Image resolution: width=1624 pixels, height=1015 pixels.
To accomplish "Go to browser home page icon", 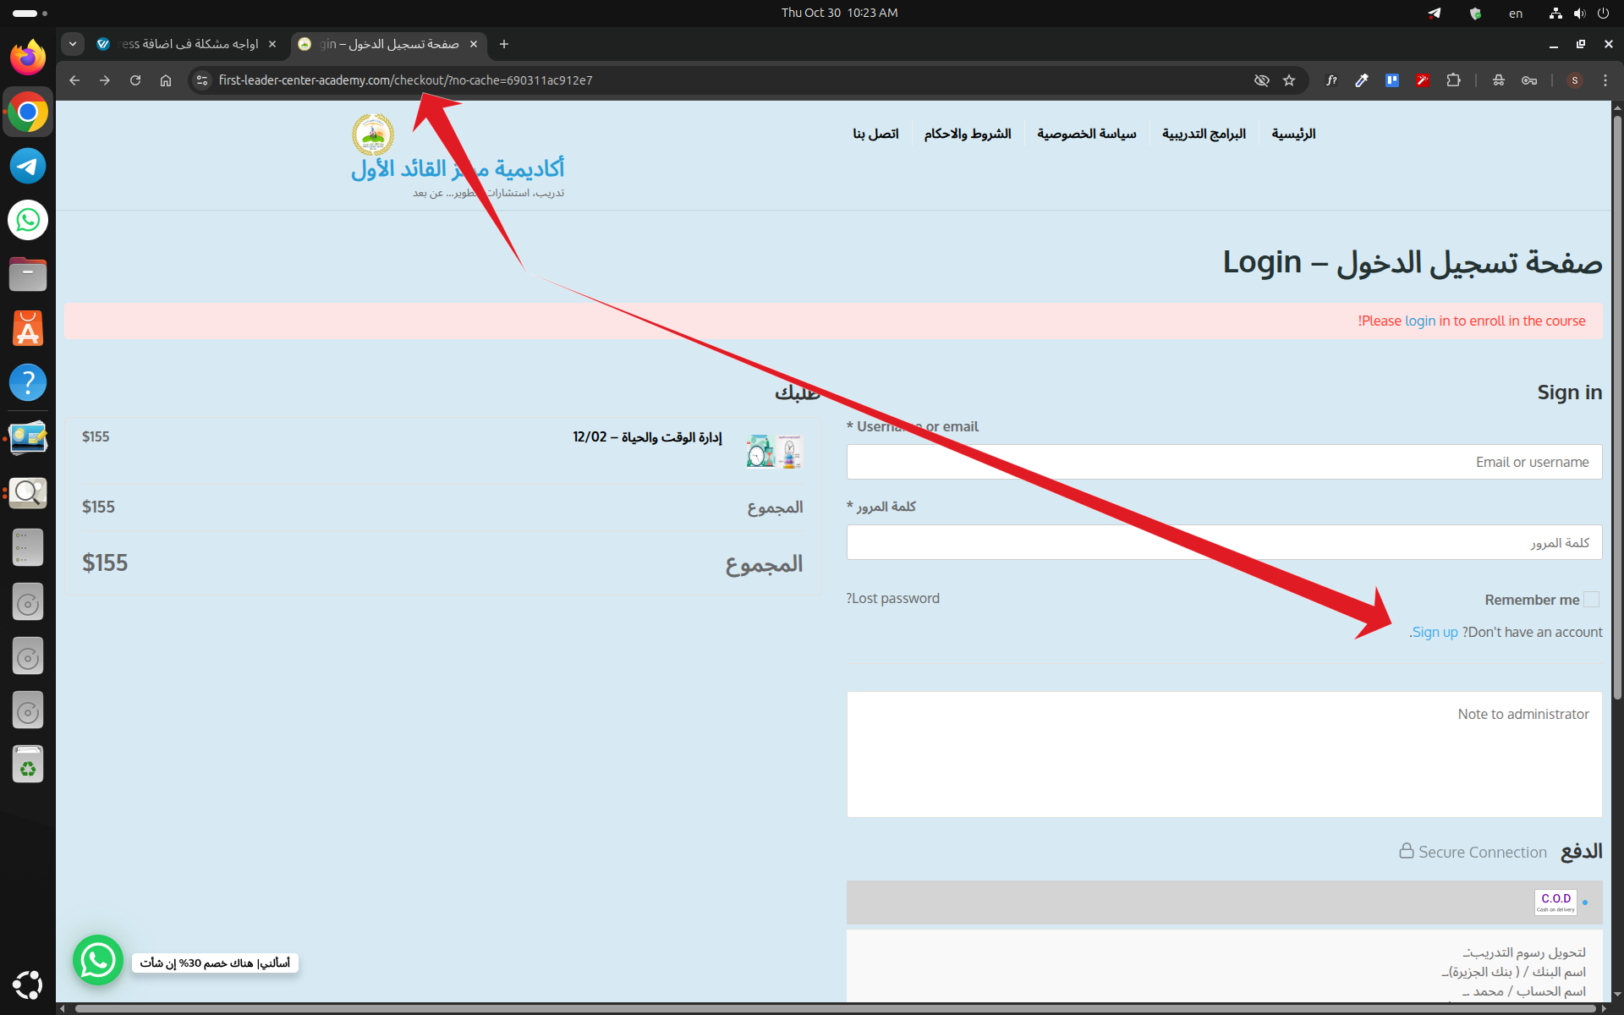I will [x=166, y=80].
